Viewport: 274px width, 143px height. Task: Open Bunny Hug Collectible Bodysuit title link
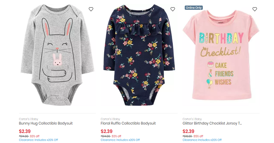[x=46, y=123]
